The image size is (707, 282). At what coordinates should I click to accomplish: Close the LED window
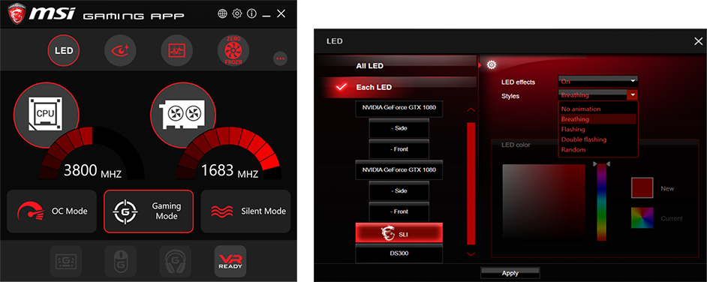click(x=698, y=41)
